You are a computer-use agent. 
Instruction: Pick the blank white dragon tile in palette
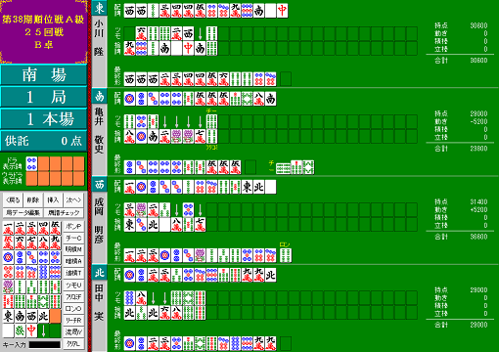(8, 330)
